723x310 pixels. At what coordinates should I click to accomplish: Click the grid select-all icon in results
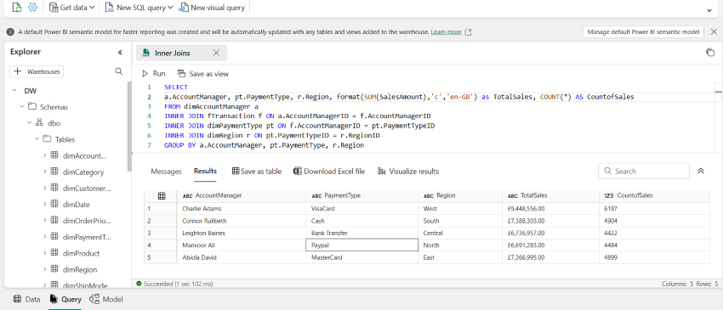[x=162, y=195]
